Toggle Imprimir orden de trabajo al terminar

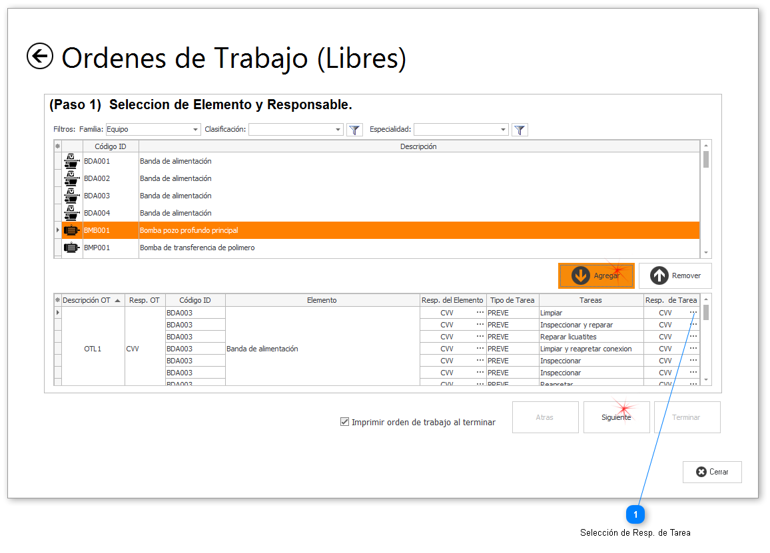(344, 421)
